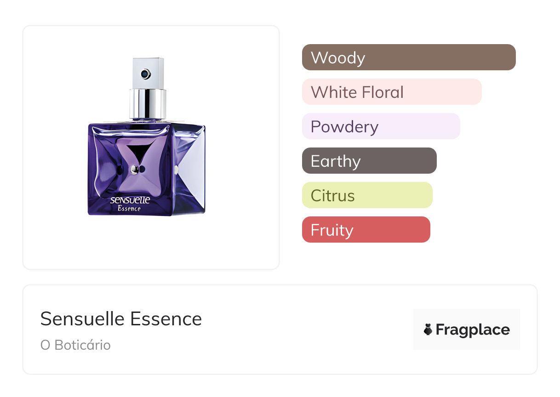Click the Fragplace wordmark text
Image resolution: width=560 pixels, height=397 pixels.
[x=473, y=330]
